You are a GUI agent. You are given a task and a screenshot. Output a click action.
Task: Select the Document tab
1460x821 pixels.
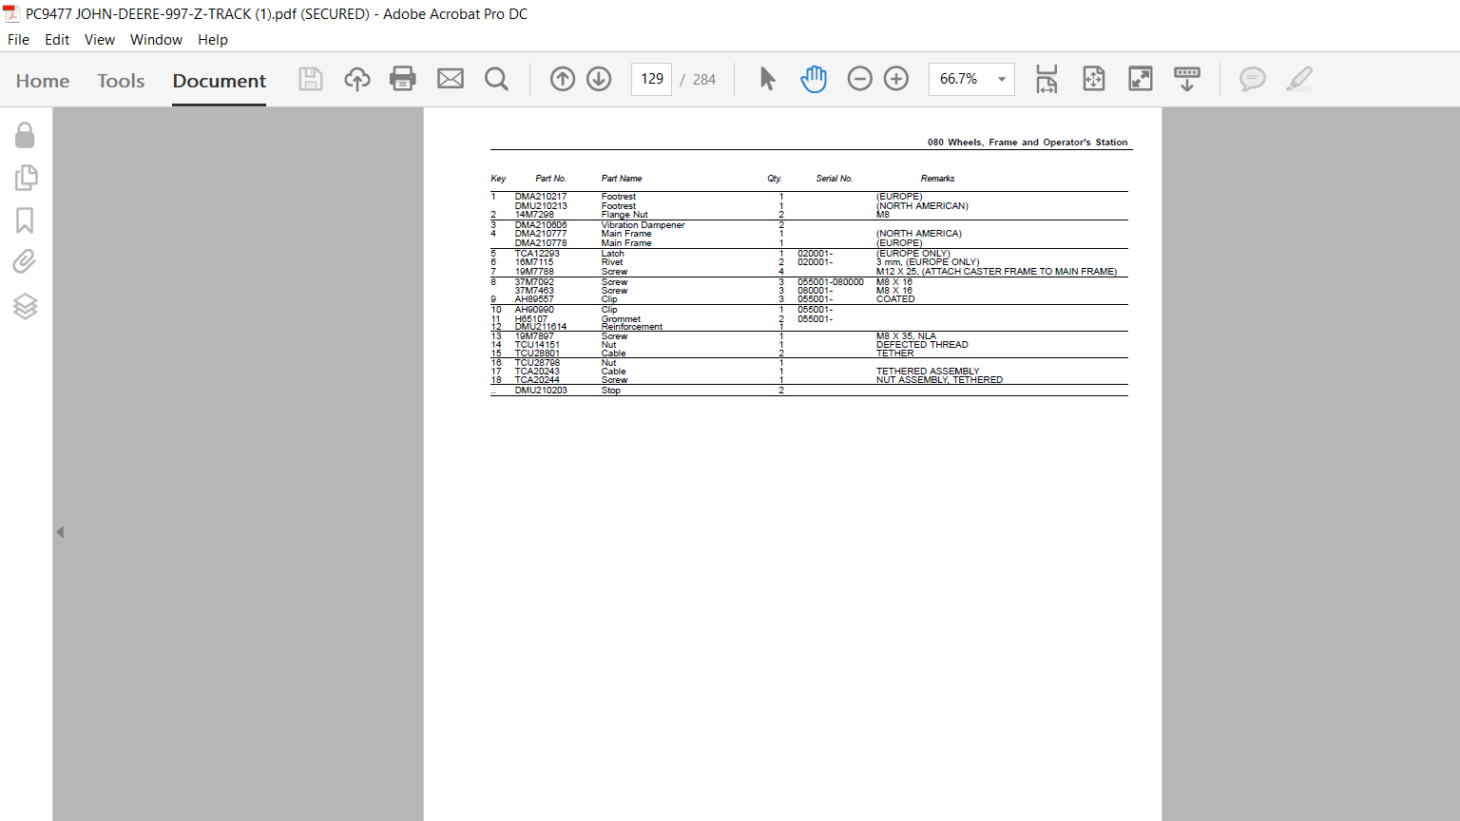(x=220, y=81)
